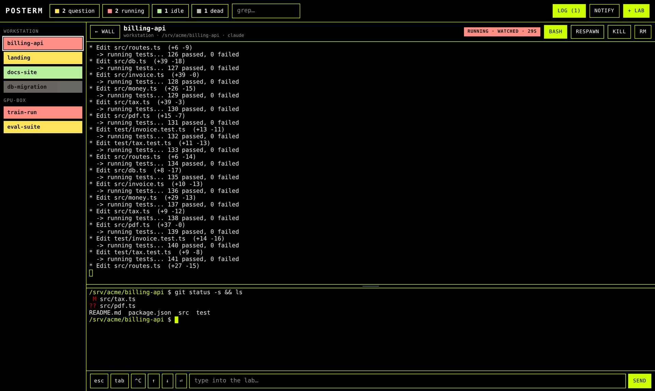Click the GPU-BOX group header

click(15, 101)
